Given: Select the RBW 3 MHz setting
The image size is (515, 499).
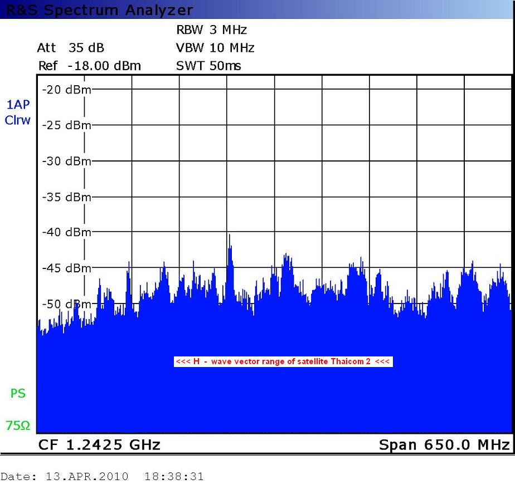Looking at the screenshot, I should [211, 30].
